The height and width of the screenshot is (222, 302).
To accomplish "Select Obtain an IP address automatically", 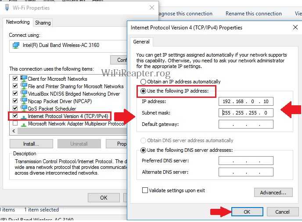I will [x=143, y=82].
